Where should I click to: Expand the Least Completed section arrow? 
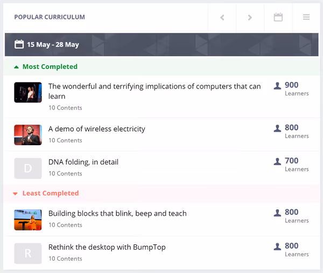click(15, 194)
